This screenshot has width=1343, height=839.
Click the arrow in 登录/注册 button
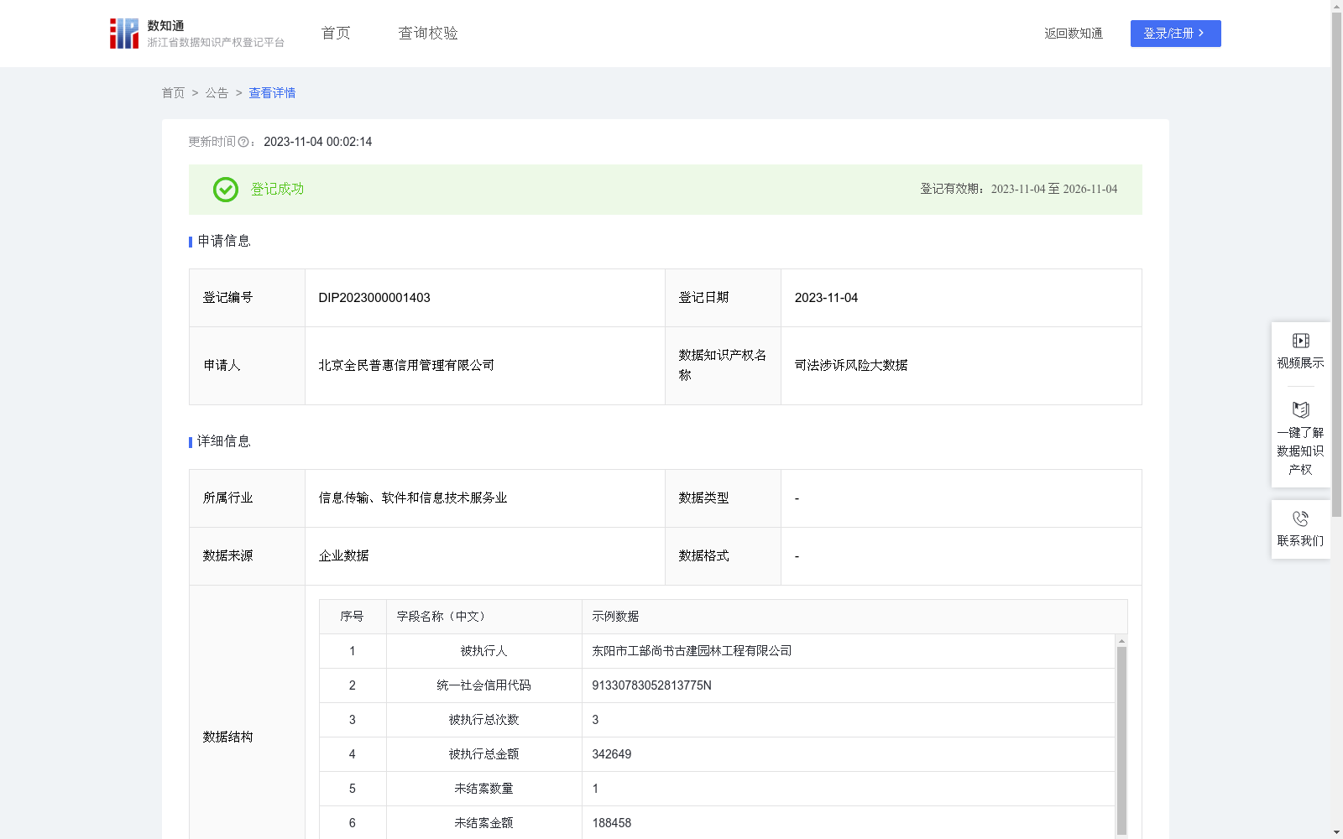1201,34
